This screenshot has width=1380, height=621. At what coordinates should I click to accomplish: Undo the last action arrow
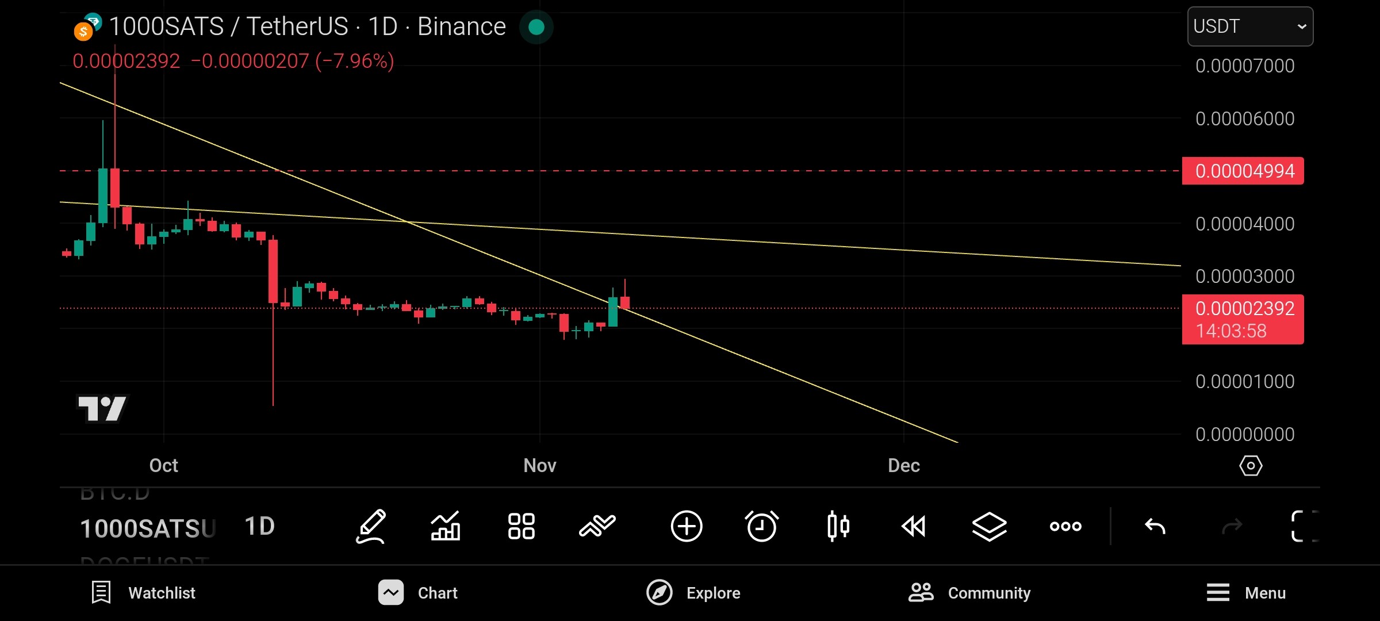(x=1155, y=526)
